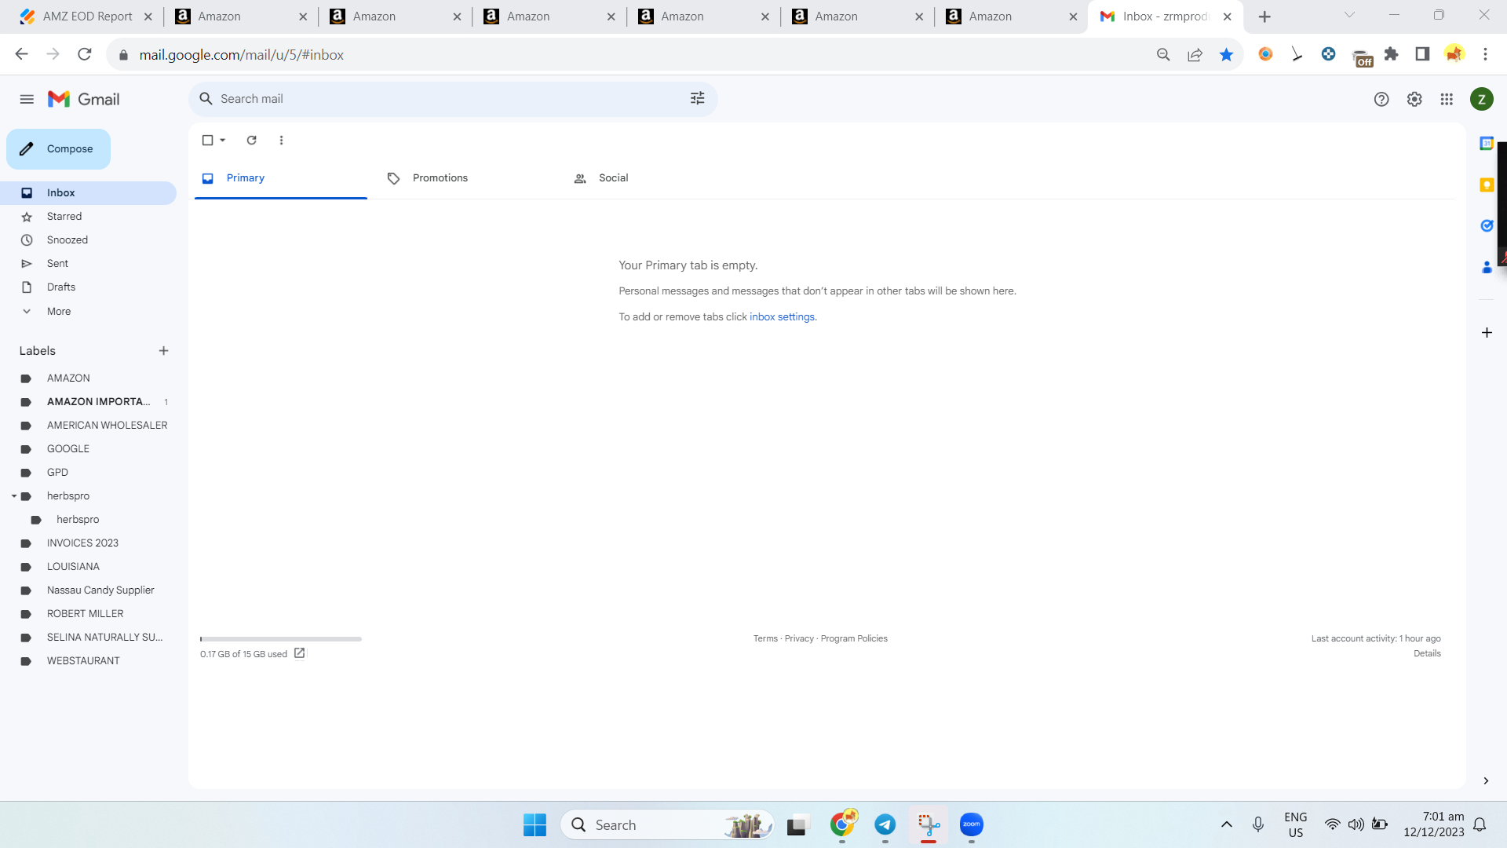Viewport: 1507px width, 848px height.
Task: Open the Starred folder
Action: 88,217
